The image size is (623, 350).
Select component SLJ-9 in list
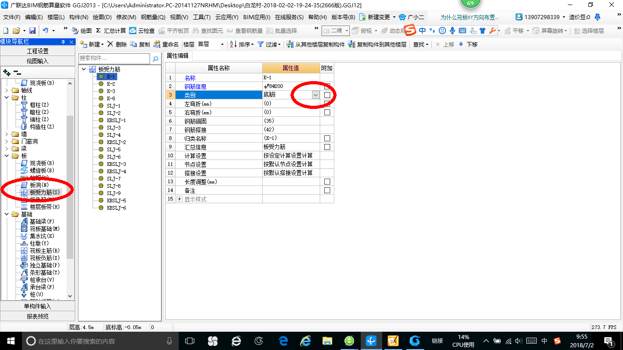[114, 193]
